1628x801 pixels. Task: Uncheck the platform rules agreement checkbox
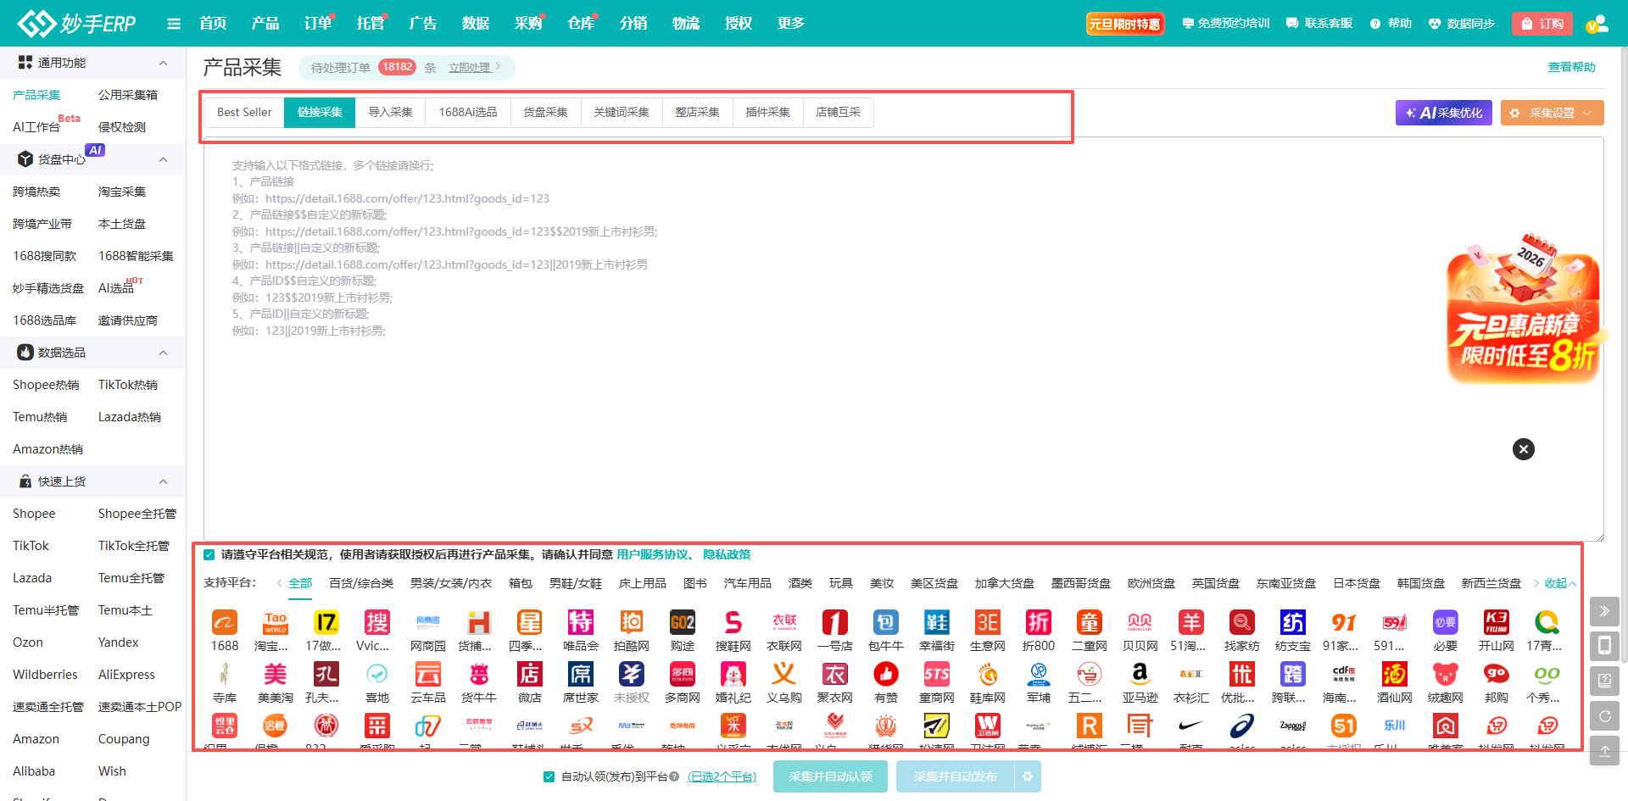click(209, 555)
